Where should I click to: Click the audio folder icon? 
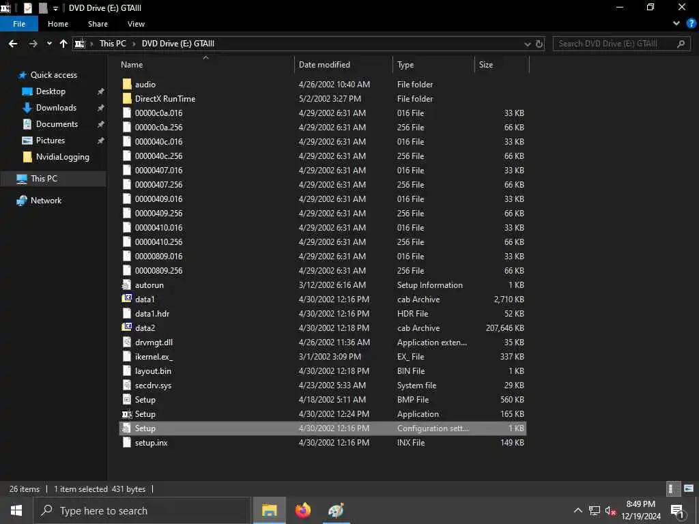[127, 84]
